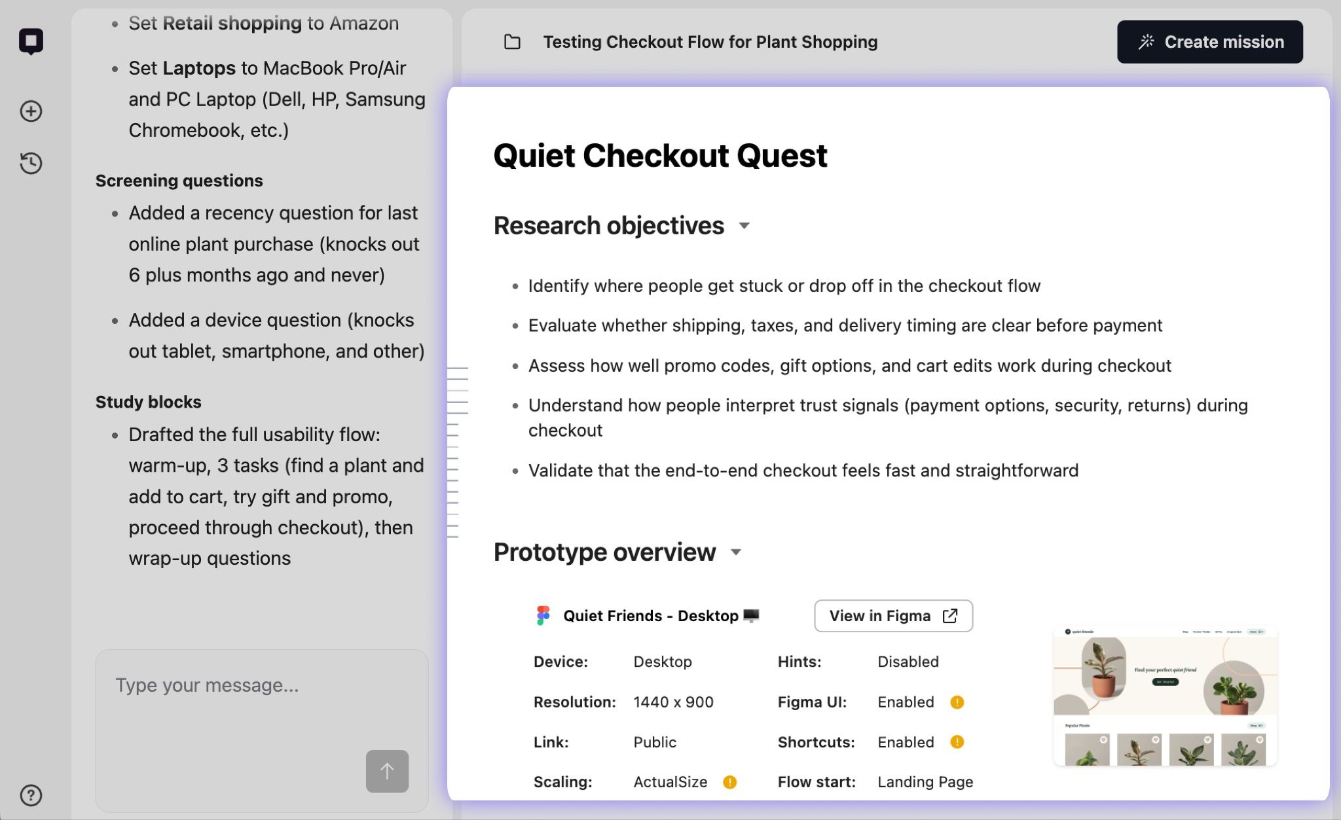Collapse the Prototype overview section
The width and height of the screenshot is (1341, 820).
736,552
